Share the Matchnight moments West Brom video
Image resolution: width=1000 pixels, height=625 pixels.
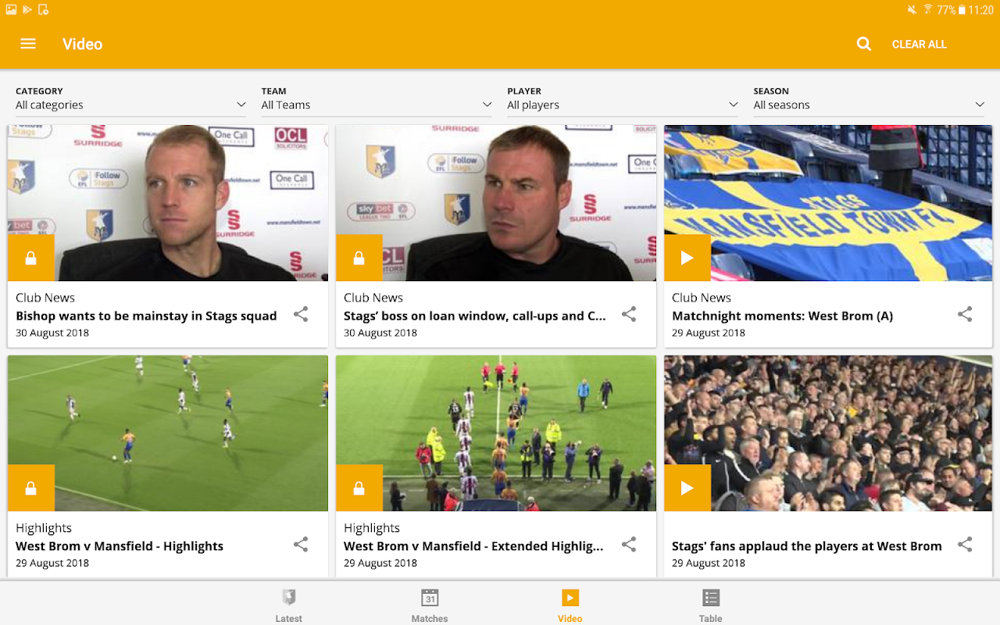(965, 315)
